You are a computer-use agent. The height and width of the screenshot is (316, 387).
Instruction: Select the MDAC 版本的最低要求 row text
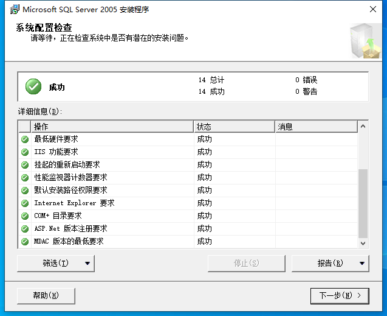click(69, 241)
